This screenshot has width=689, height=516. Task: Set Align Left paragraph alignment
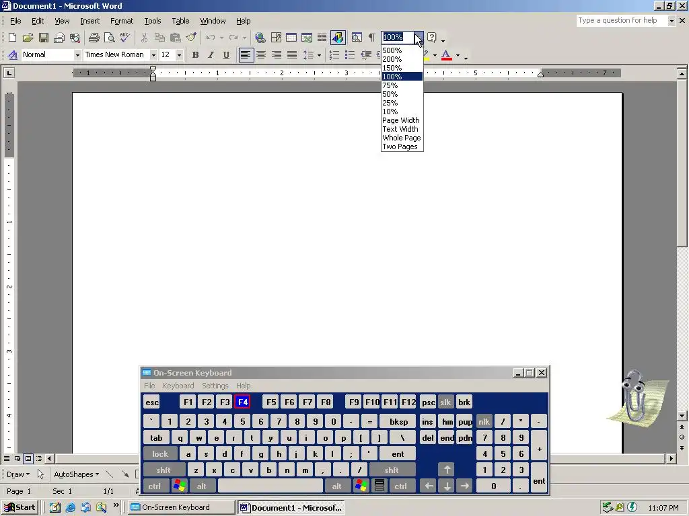click(246, 55)
